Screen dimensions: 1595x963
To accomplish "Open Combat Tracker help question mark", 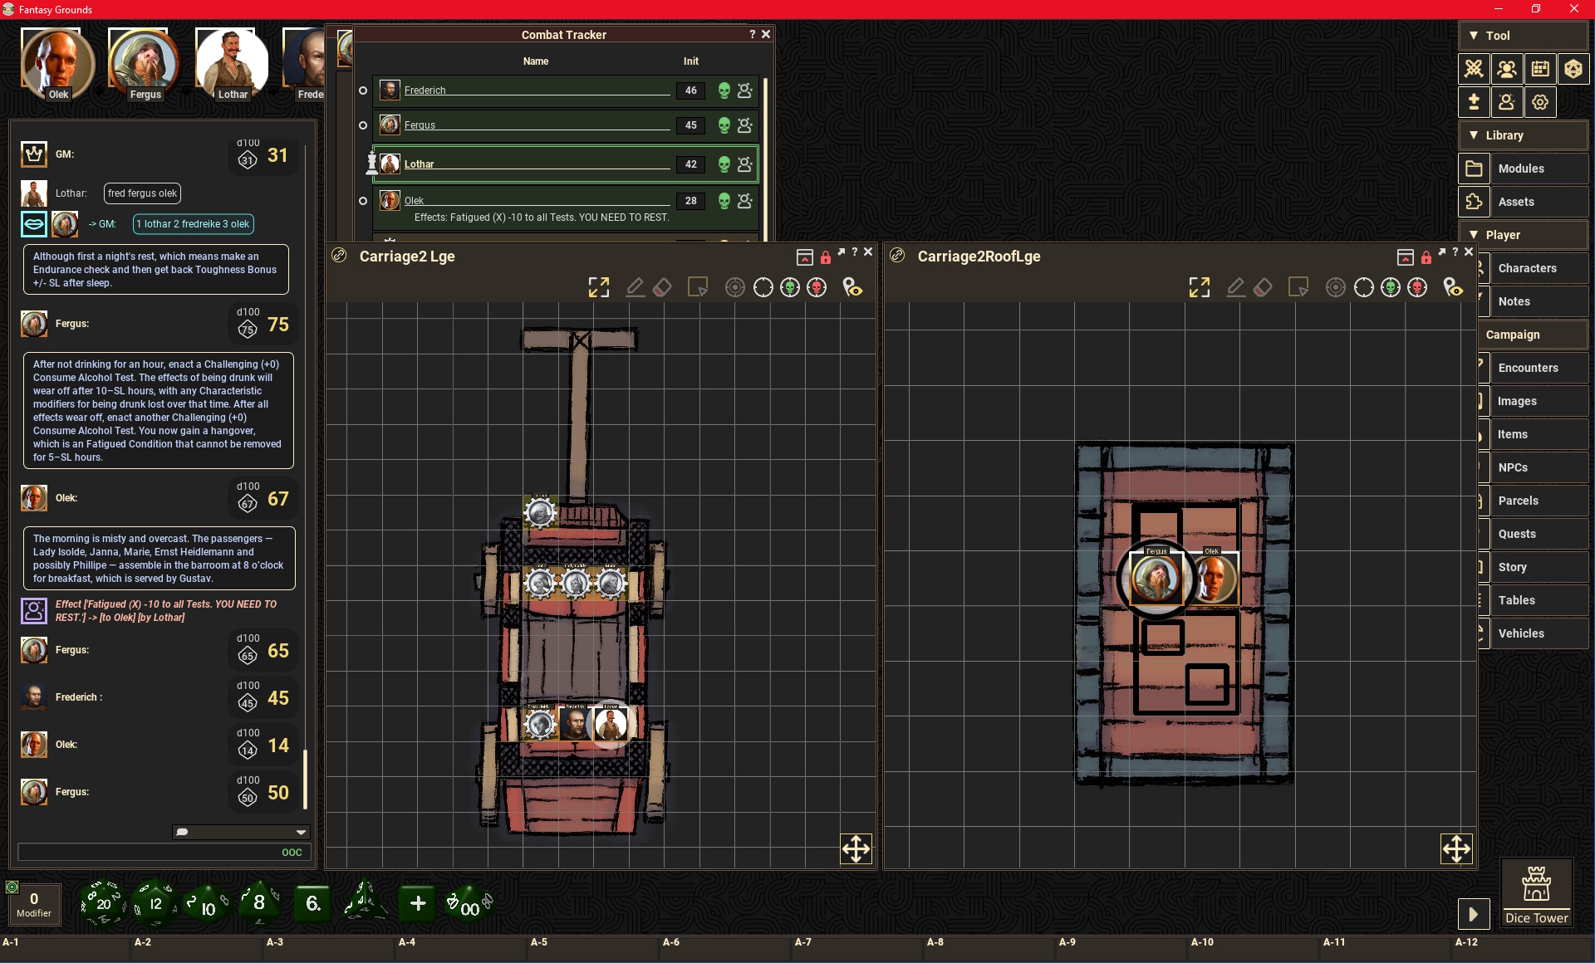I will point(753,34).
